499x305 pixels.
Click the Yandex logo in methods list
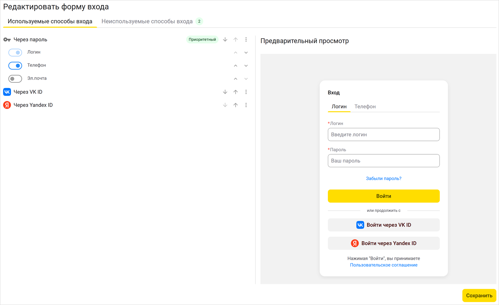pyautogui.click(x=7, y=105)
